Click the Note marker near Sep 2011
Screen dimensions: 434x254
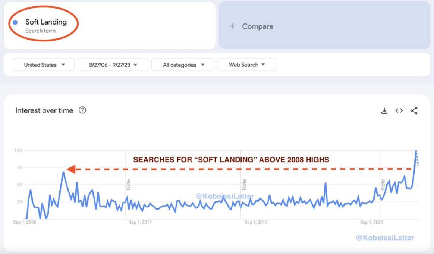tap(129, 185)
